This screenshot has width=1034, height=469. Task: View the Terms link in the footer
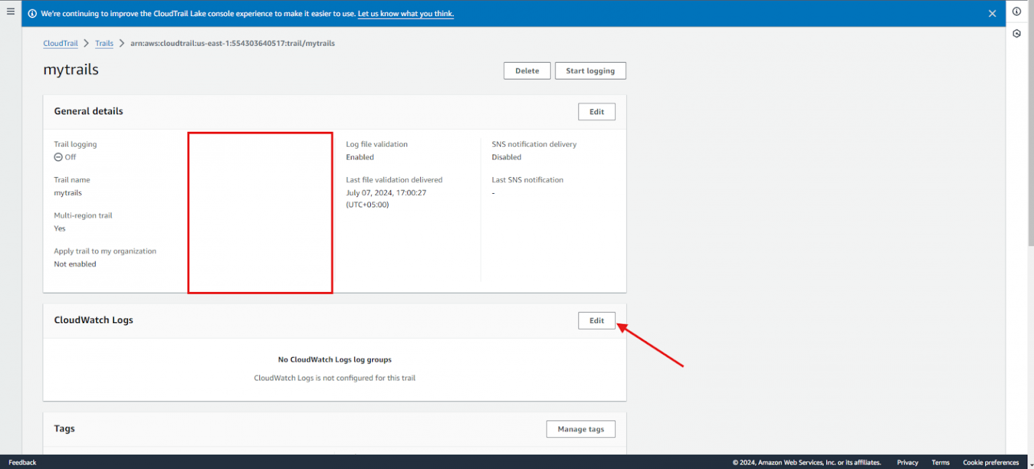click(x=940, y=462)
